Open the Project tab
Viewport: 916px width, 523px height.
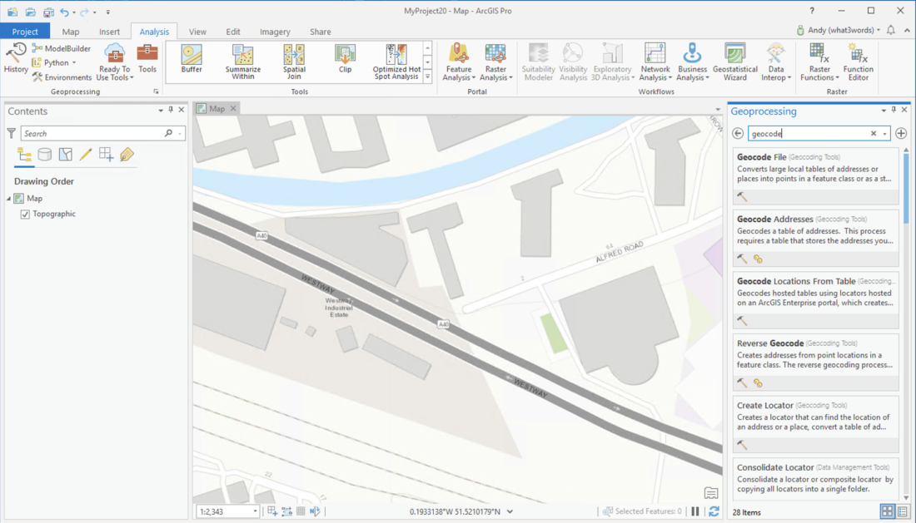25,32
